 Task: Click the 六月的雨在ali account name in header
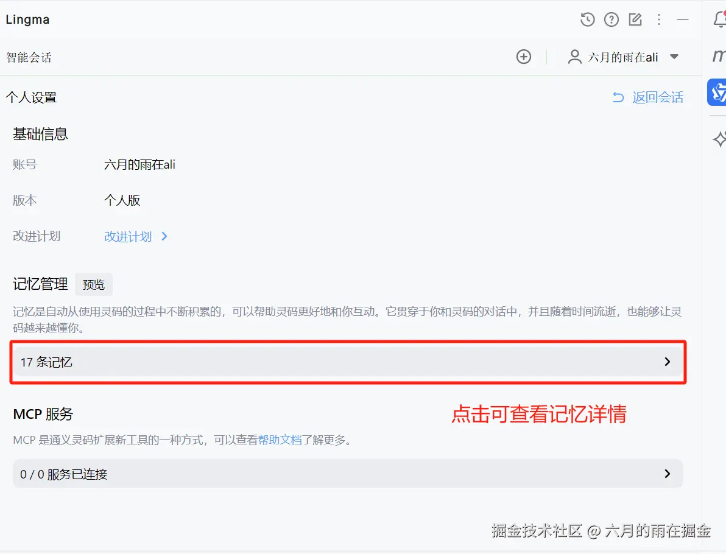(622, 57)
